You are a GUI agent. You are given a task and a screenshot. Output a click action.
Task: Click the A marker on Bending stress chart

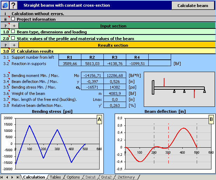coord(99,120)
